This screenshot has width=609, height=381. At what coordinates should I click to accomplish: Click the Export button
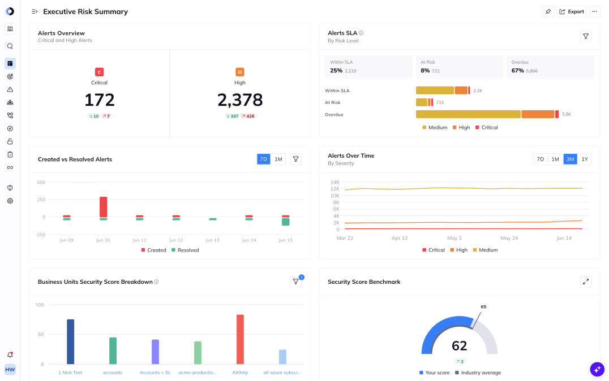571,12
